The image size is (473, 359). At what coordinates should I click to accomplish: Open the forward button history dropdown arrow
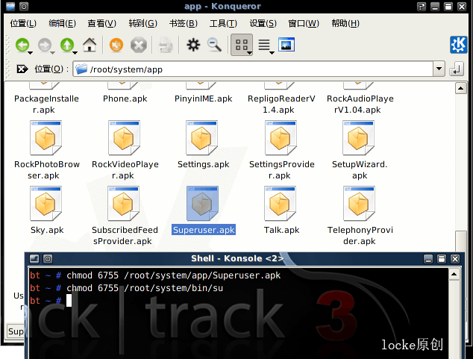click(52, 53)
